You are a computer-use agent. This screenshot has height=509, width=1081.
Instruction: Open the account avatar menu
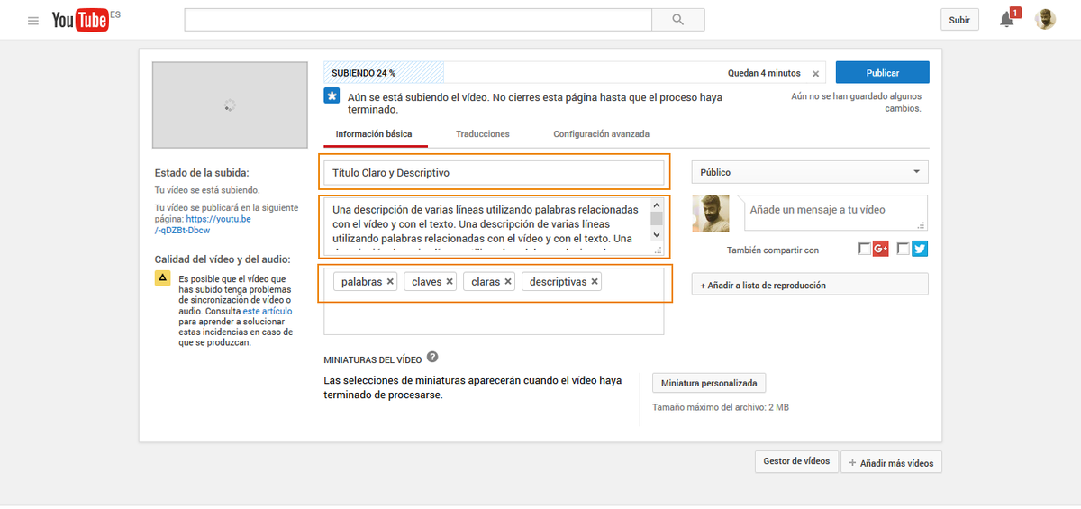[x=1045, y=19]
